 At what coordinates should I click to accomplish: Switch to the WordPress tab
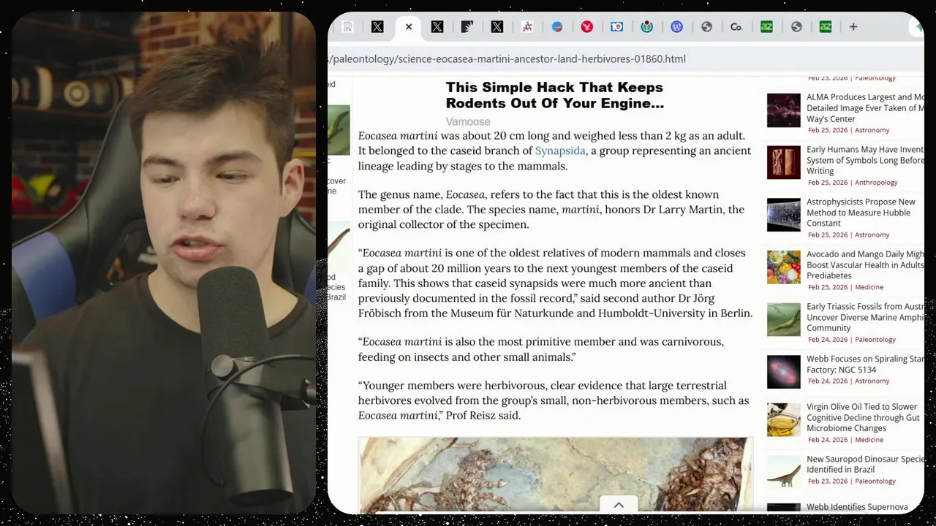pyautogui.click(x=676, y=27)
